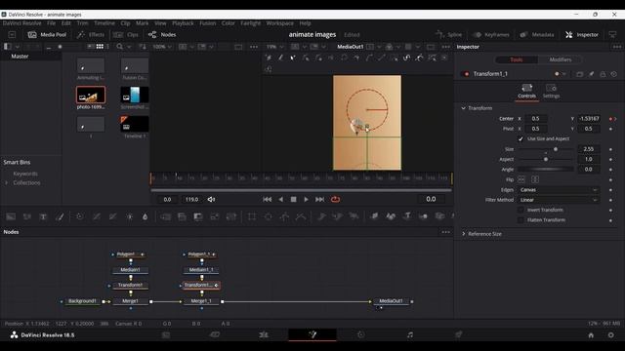Open the Filter Method dropdown set to Linear

[x=558, y=200]
